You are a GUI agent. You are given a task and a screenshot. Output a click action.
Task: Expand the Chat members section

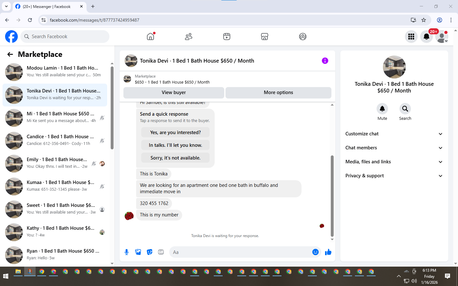point(394,148)
